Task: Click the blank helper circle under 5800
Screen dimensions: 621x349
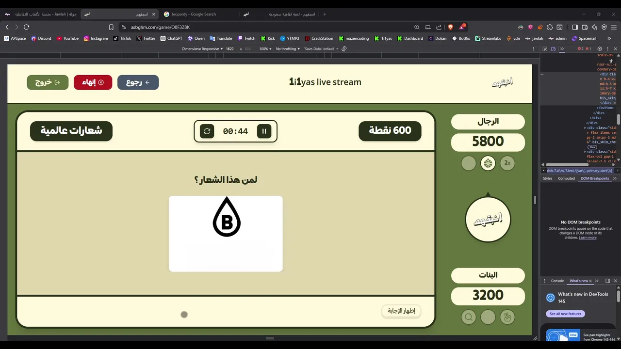Action: (x=469, y=163)
